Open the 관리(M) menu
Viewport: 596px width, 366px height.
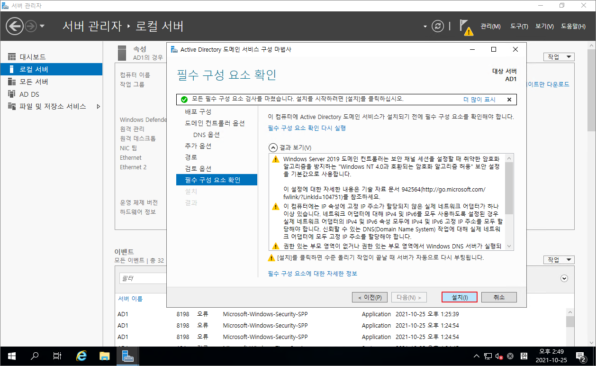[490, 27]
